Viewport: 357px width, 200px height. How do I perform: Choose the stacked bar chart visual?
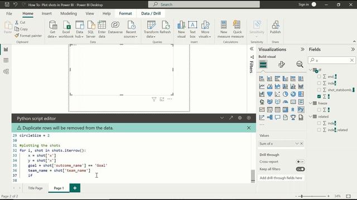262,78
